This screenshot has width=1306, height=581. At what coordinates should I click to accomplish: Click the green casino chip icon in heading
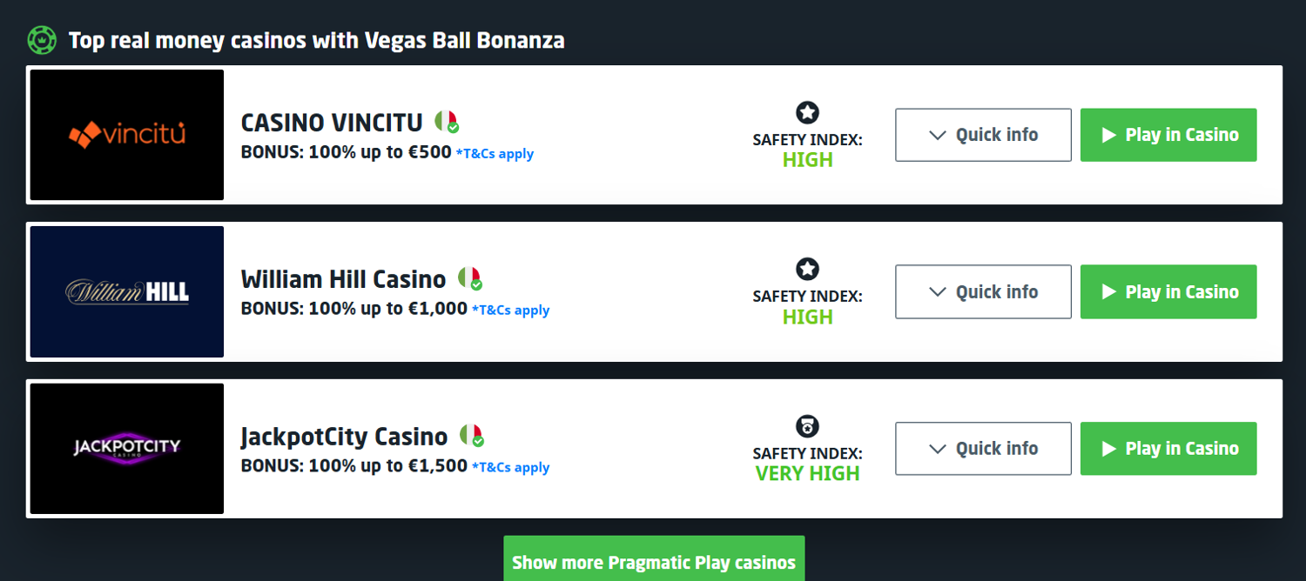click(x=42, y=40)
